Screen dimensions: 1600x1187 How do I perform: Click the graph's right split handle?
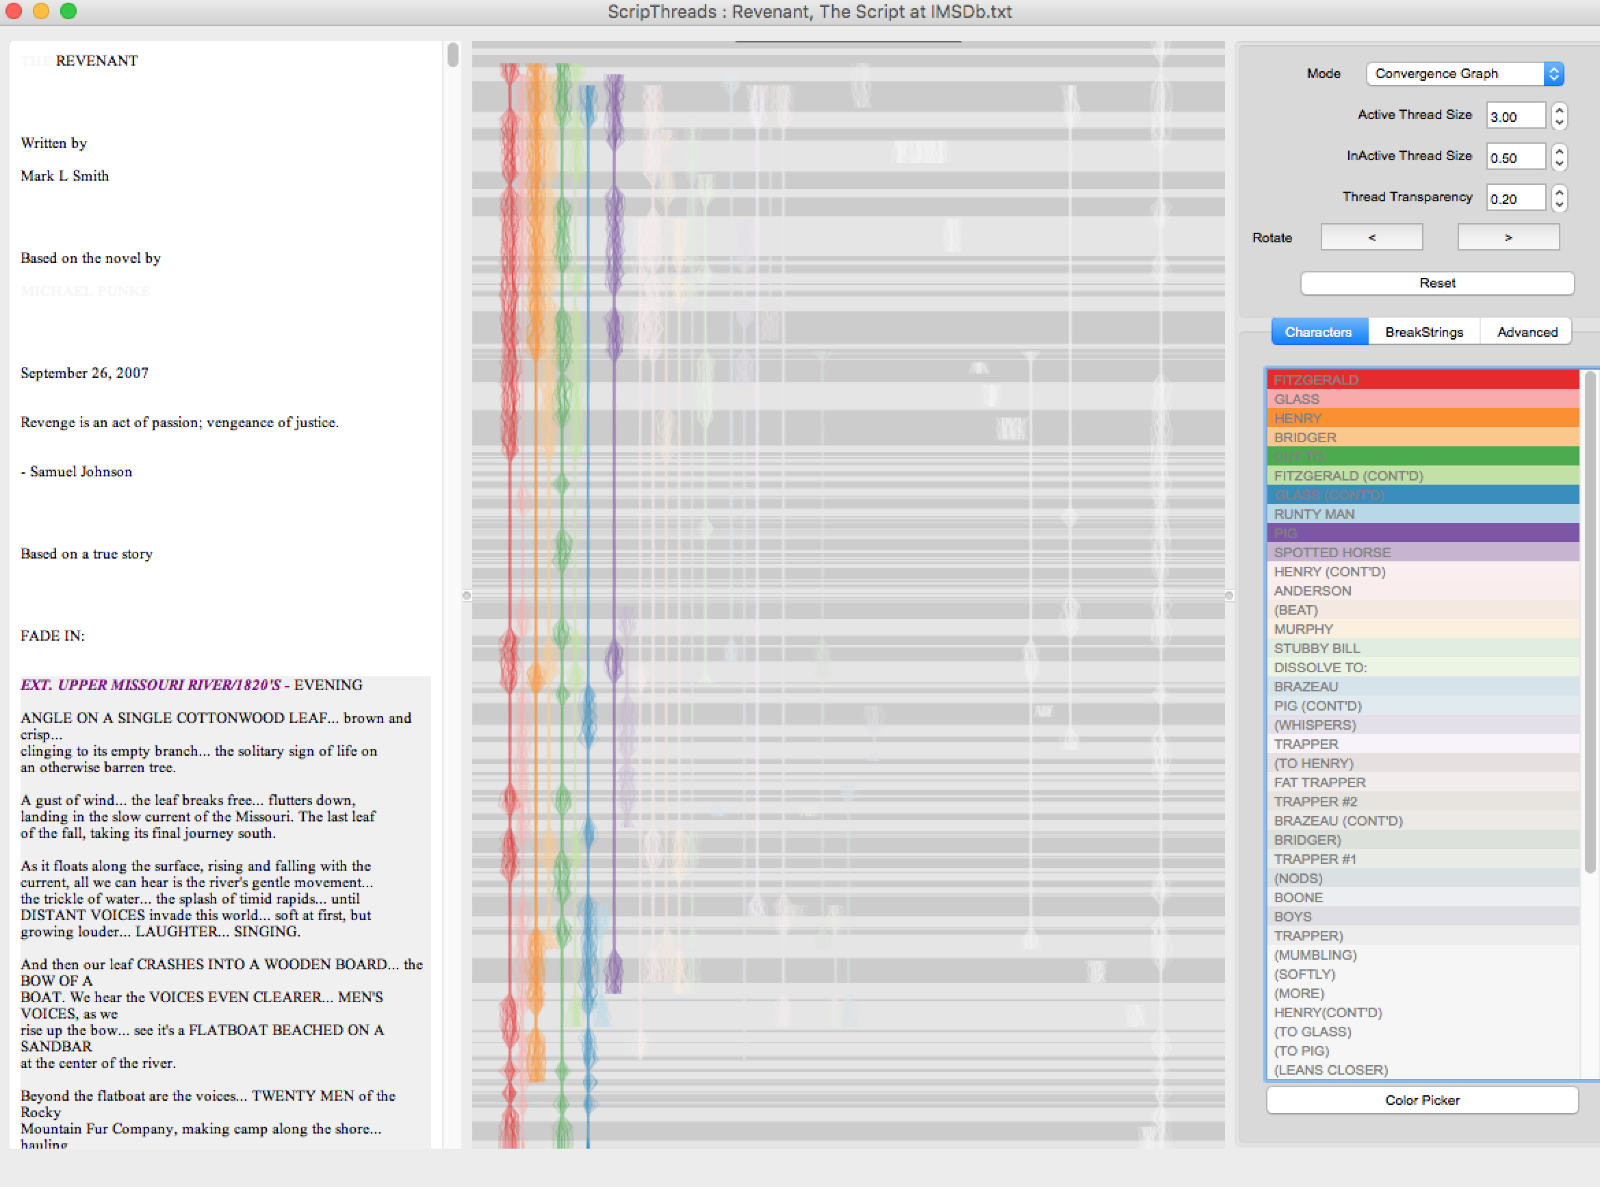(1230, 596)
